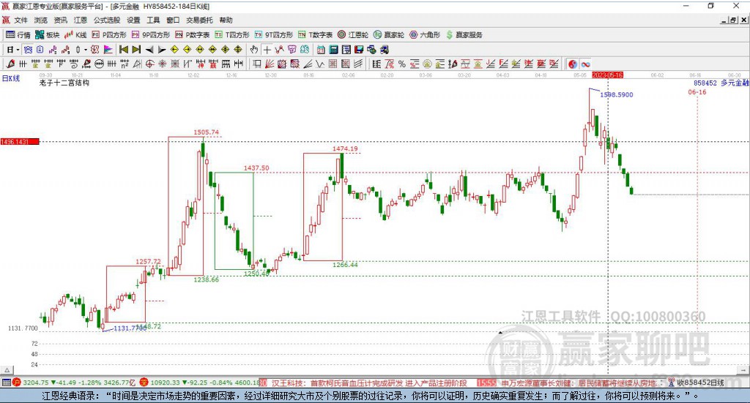Open the P数字表 tool

(x=193, y=35)
